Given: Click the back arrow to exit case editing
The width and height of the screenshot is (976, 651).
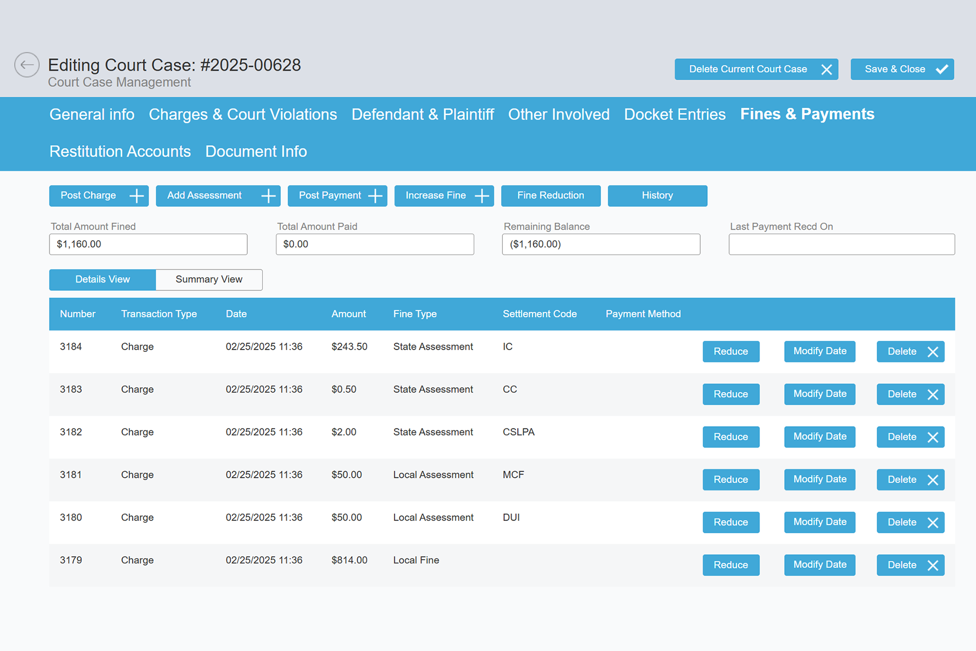Looking at the screenshot, I should click(x=26, y=65).
